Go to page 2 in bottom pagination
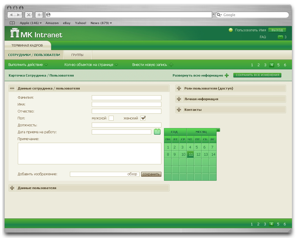296x238 pixels. [x=258, y=224]
